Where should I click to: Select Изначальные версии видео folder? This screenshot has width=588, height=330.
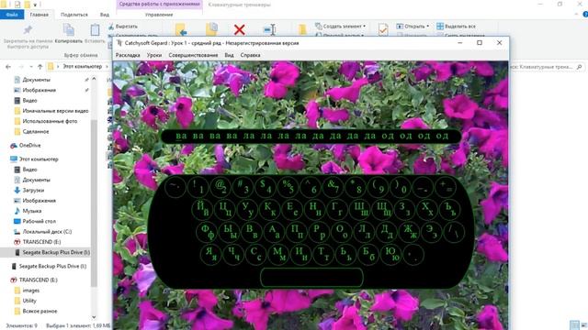pos(55,111)
